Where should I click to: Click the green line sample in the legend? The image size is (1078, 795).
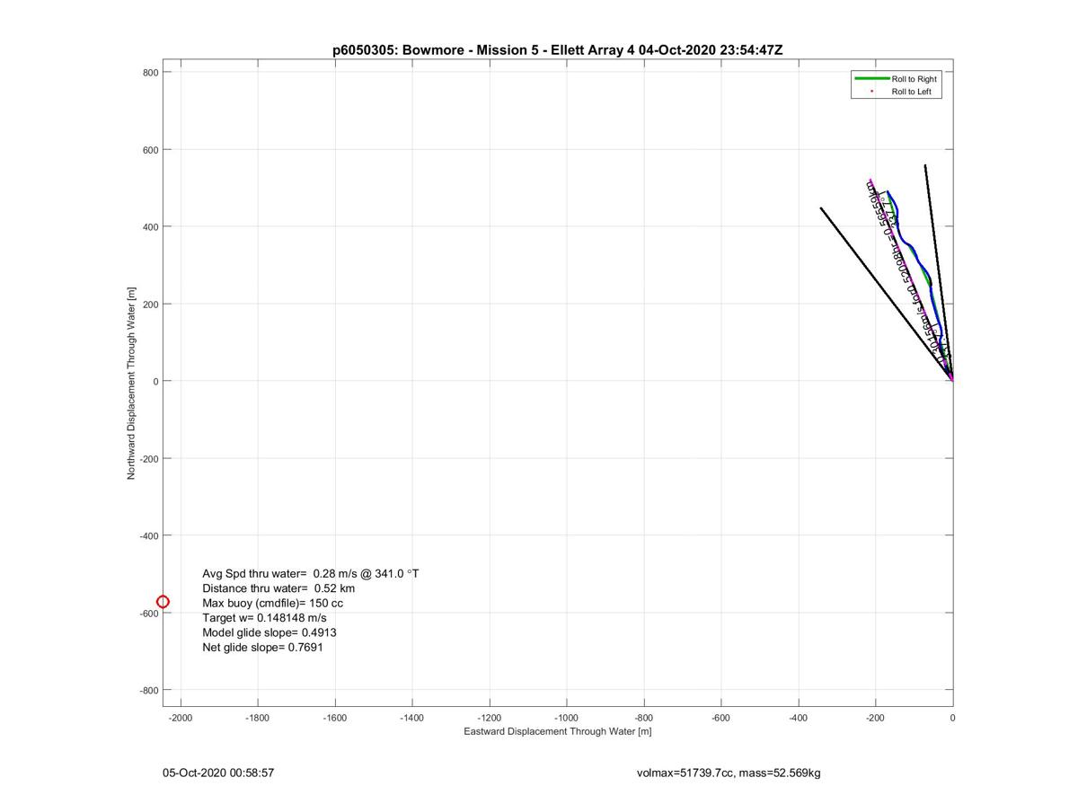[870, 79]
